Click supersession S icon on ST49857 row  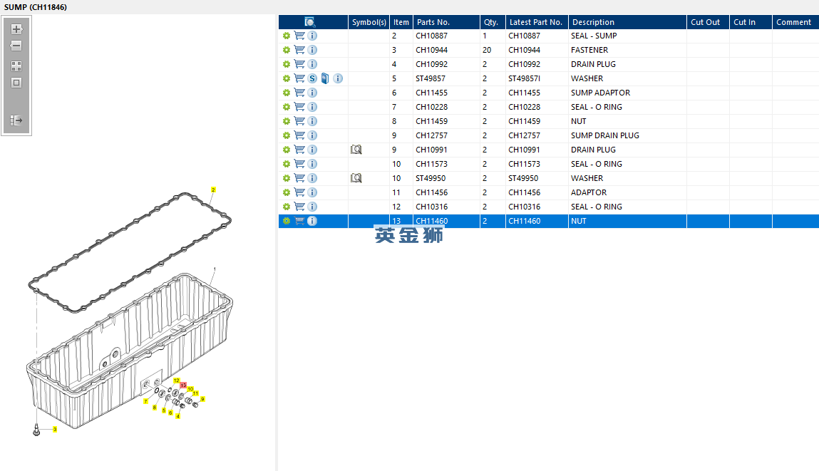click(x=312, y=78)
